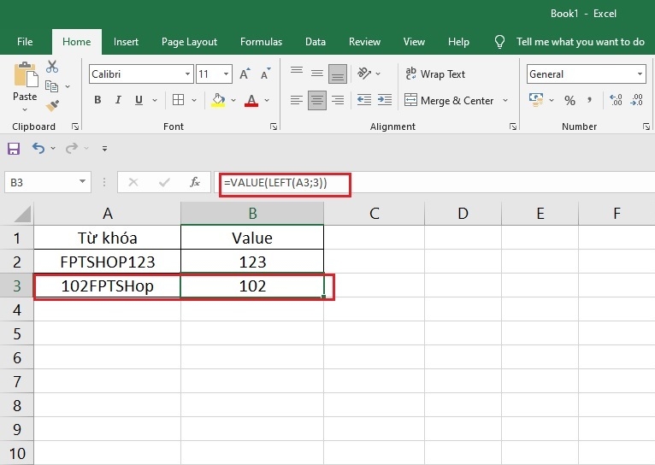655x465 pixels.
Task: Toggle Wrap Text
Action: point(435,74)
